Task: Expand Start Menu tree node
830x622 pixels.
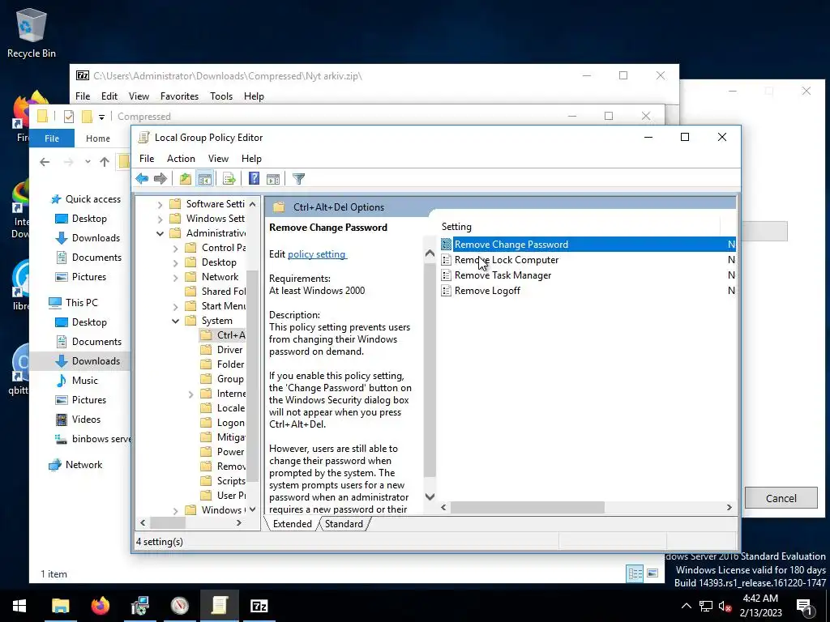Action: pos(175,306)
